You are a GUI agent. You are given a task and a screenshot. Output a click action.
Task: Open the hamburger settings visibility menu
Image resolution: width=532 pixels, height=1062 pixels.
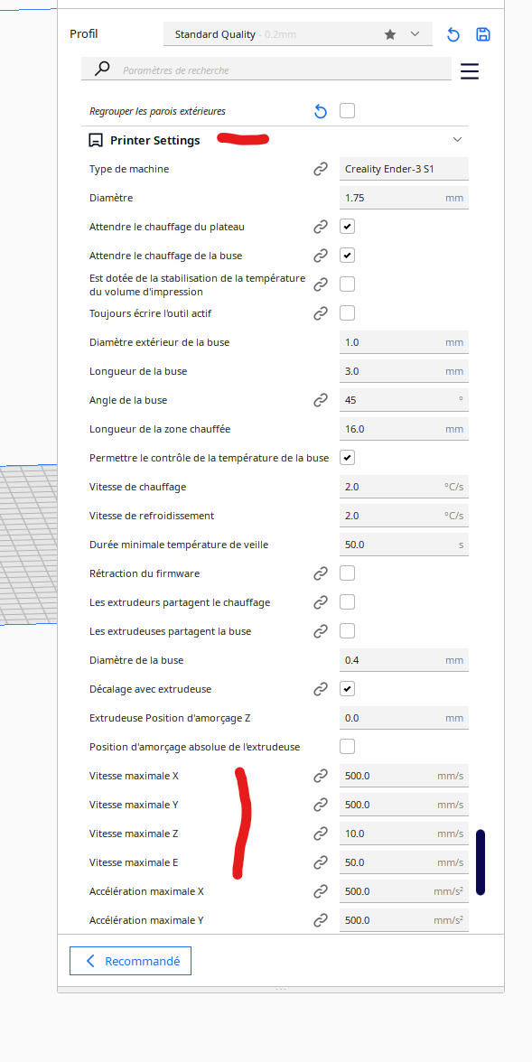point(470,71)
